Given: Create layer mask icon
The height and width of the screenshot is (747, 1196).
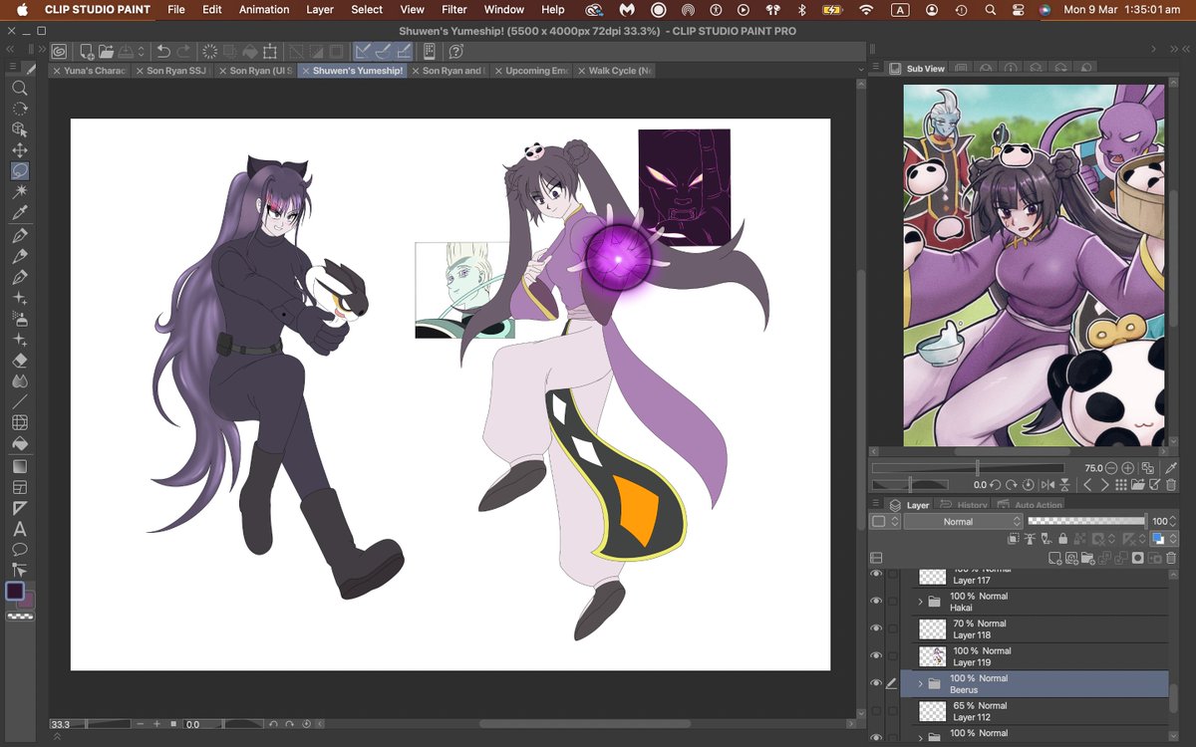Looking at the screenshot, I should [1138, 558].
